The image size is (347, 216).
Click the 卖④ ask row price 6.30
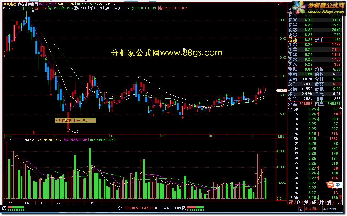(308, 20)
